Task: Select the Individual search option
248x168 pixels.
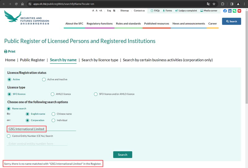Action: pos(53,120)
